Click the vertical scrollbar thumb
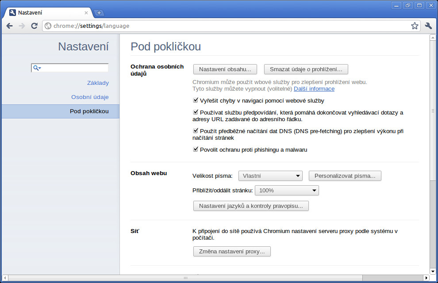 pos(433,111)
